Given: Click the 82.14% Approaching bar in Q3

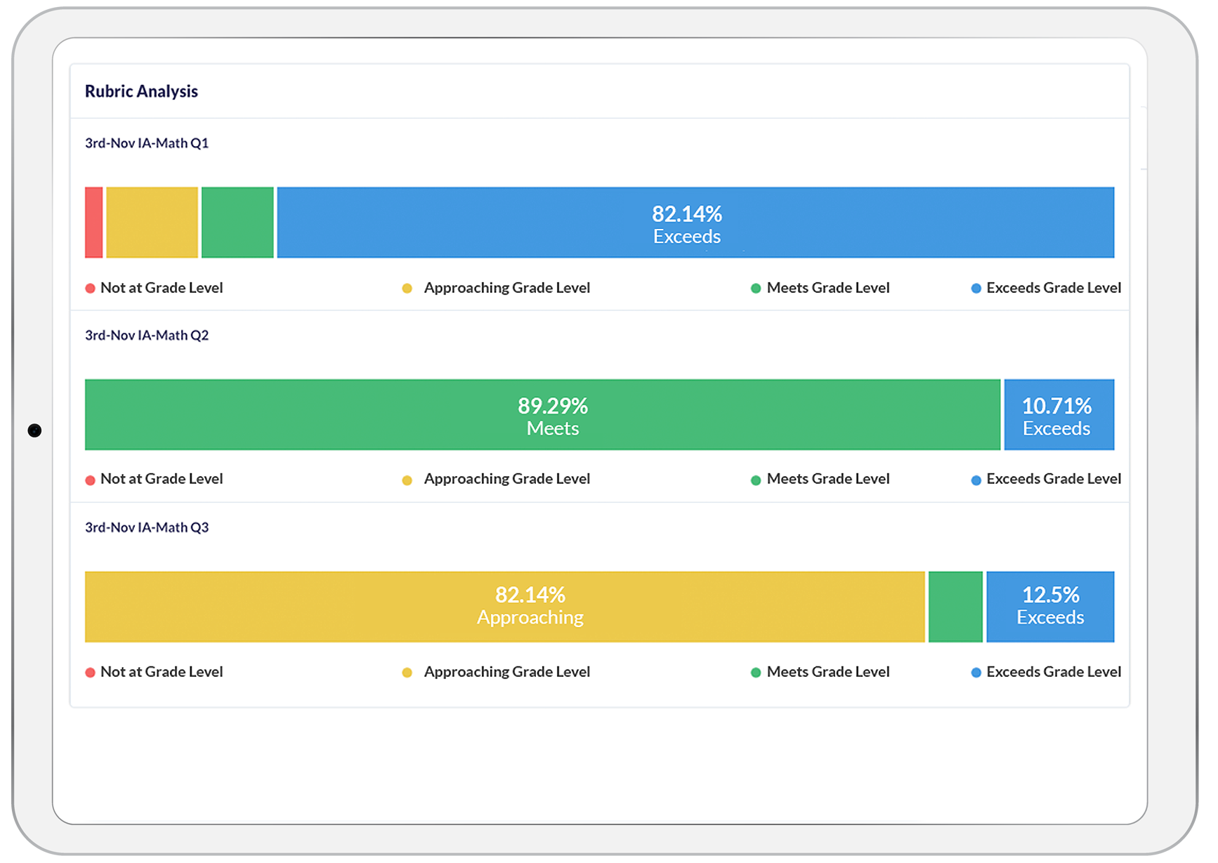Looking at the screenshot, I should click(504, 607).
